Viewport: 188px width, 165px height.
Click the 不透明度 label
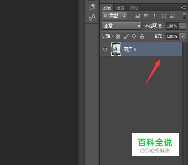(154, 26)
